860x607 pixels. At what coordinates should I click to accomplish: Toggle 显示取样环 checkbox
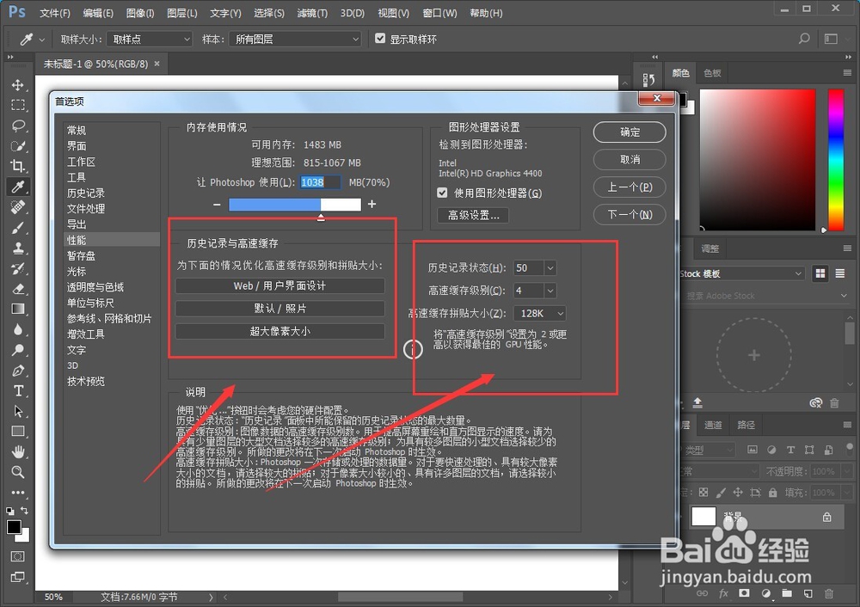[x=379, y=39]
